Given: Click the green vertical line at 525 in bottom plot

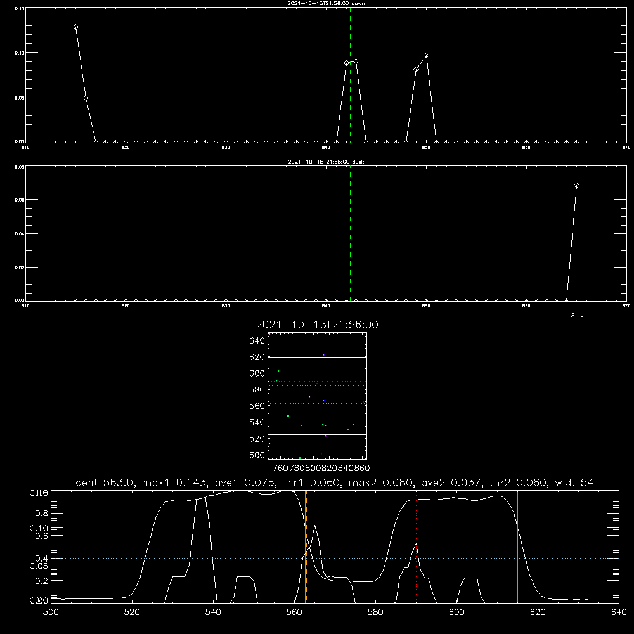Looking at the screenshot, I should coord(153,547).
